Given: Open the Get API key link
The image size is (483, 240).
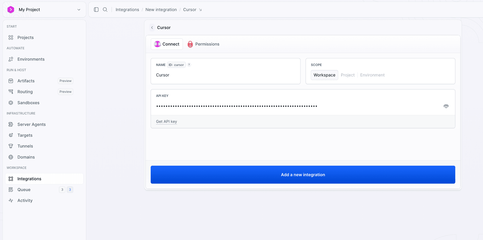Looking at the screenshot, I should pyautogui.click(x=167, y=122).
